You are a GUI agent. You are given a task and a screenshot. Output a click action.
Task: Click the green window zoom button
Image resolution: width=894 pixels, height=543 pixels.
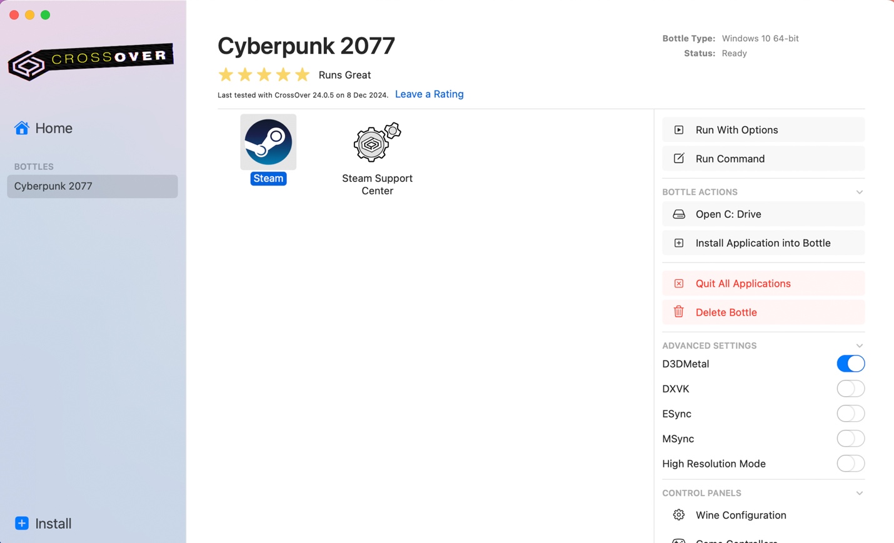click(46, 15)
